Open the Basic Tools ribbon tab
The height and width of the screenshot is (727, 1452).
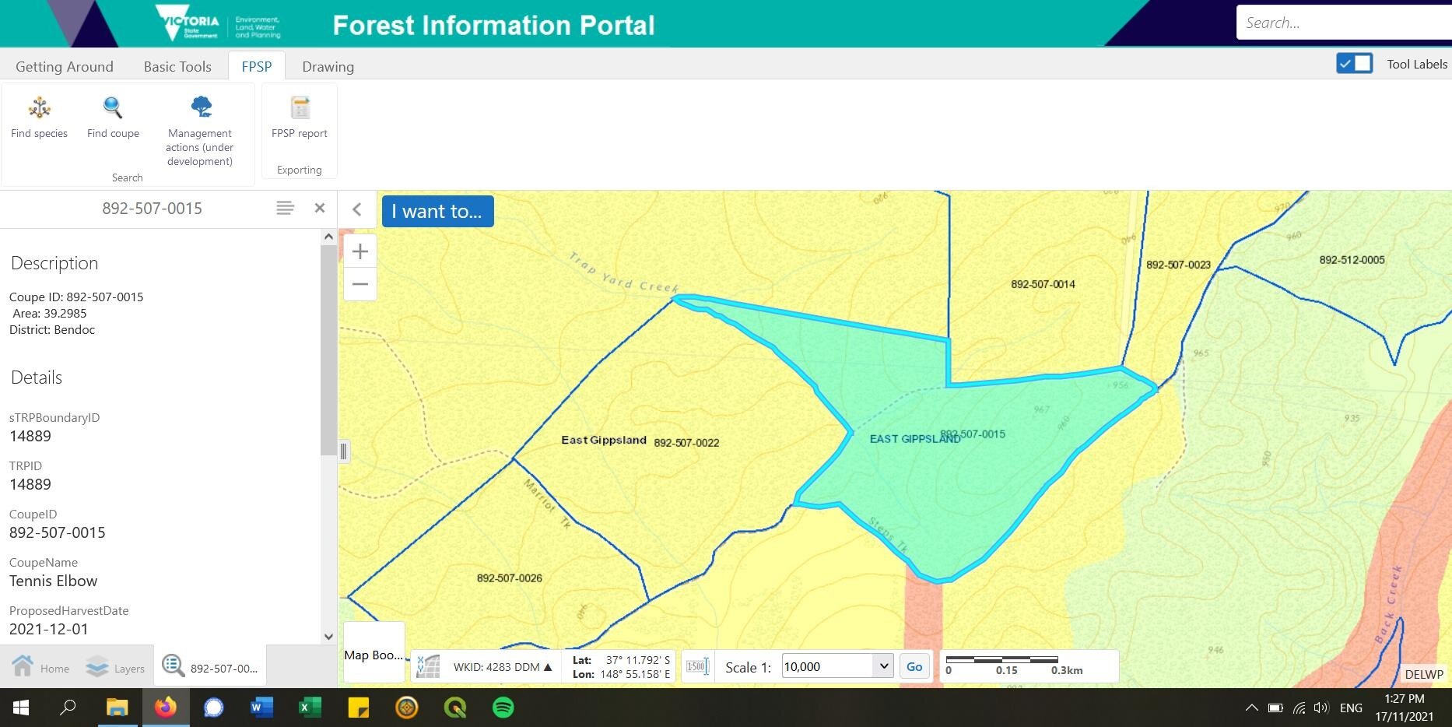click(x=177, y=66)
